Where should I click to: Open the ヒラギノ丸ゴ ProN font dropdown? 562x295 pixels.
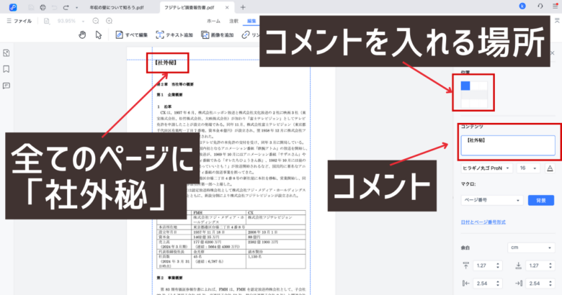pyautogui.click(x=486, y=167)
